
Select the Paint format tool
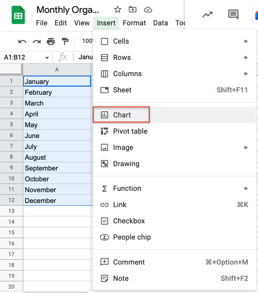[x=65, y=41]
